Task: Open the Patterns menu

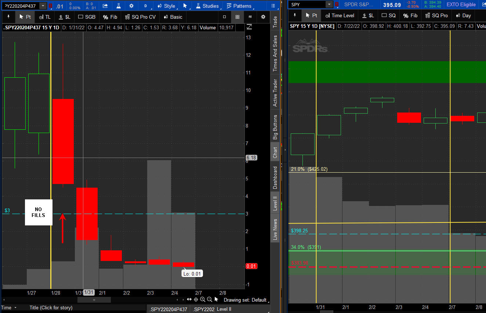Action: (239, 6)
